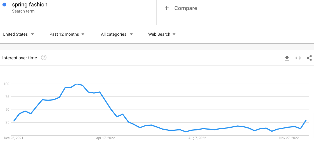Click the Interest over time heading
The image size is (314, 143).
[20, 58]
